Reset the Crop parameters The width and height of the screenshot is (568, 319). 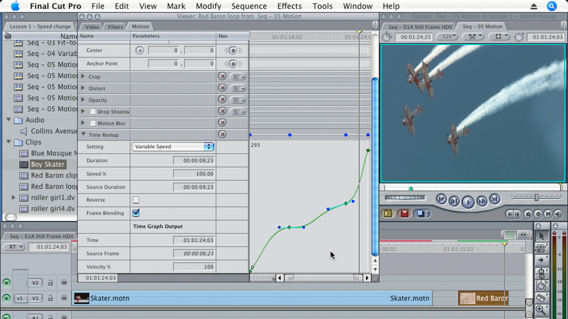pos(223,76)
